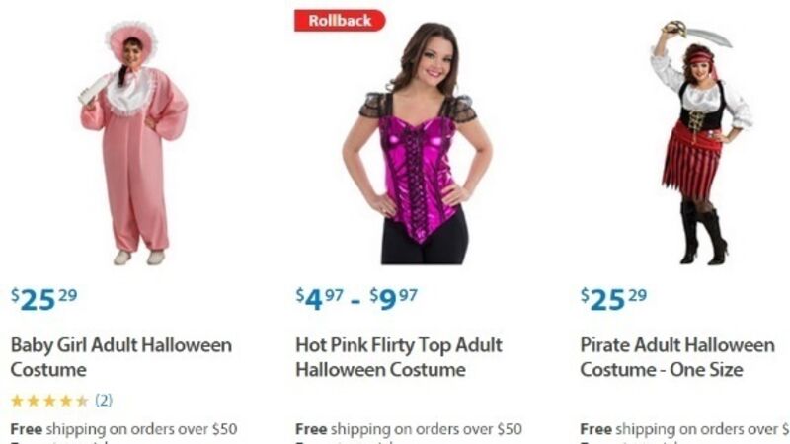Open Pirate Adult Halloween Costume title link
Image resolution: width=790 pixels, height=444 pixels.
677,357
